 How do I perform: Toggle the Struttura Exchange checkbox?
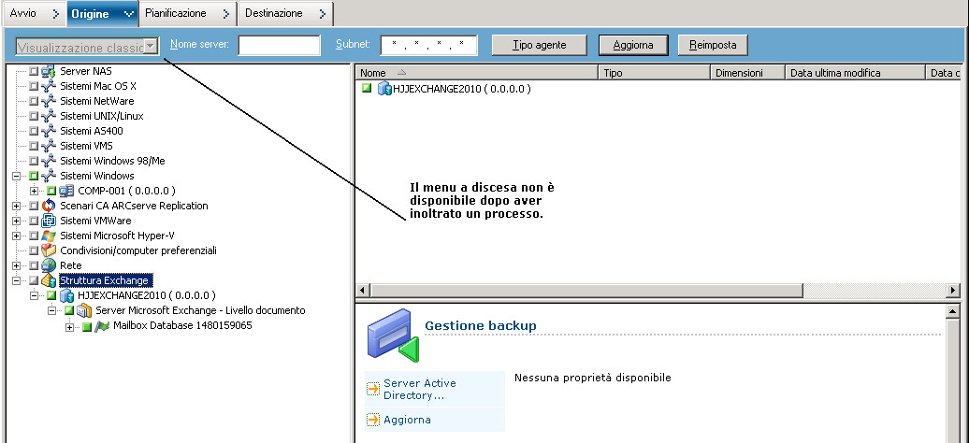pos(34,280)
